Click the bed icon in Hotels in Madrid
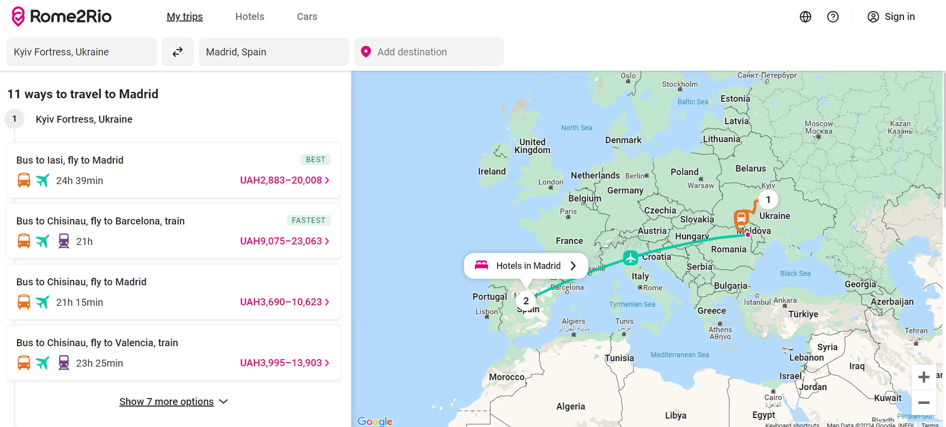The width and height of the screenshot is (946, 427). click(481, 265)
